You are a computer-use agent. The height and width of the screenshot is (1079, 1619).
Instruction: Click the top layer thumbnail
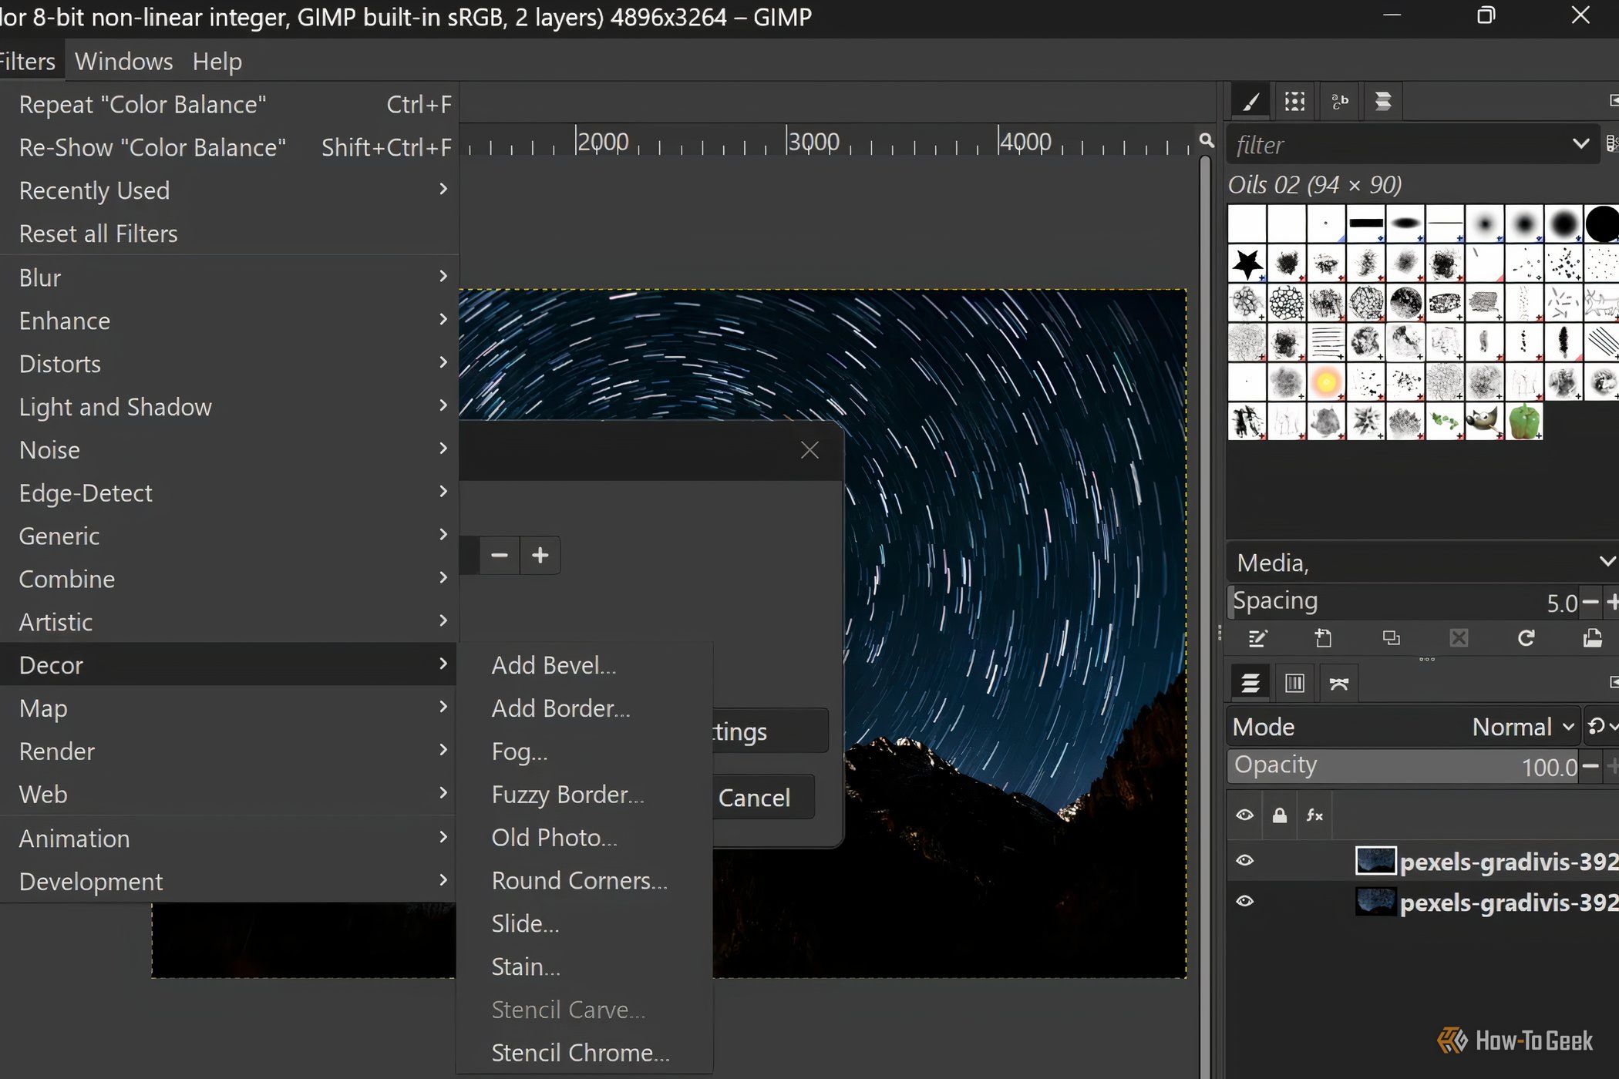point(1376,860)
